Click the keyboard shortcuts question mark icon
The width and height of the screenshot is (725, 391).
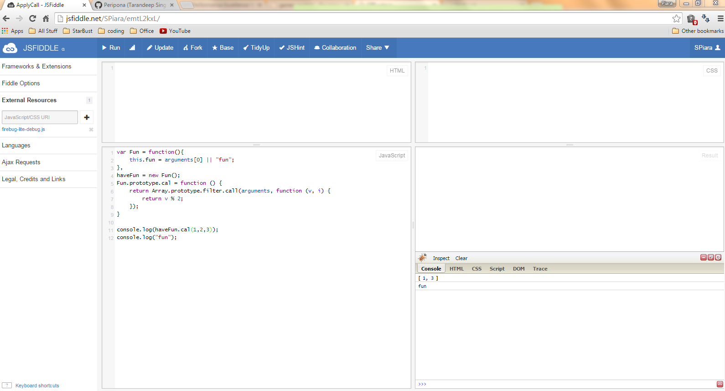click(x=6, y=386)
